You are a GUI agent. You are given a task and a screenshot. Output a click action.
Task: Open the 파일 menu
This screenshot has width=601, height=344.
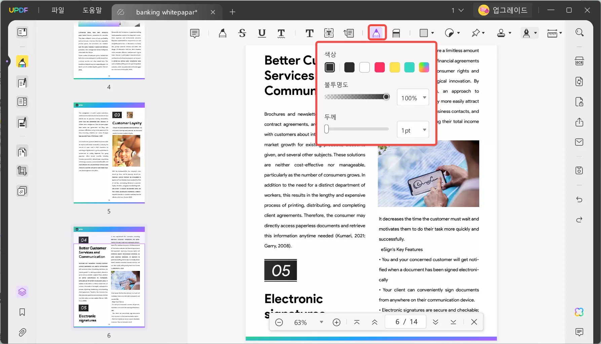(x=58, y=10)
